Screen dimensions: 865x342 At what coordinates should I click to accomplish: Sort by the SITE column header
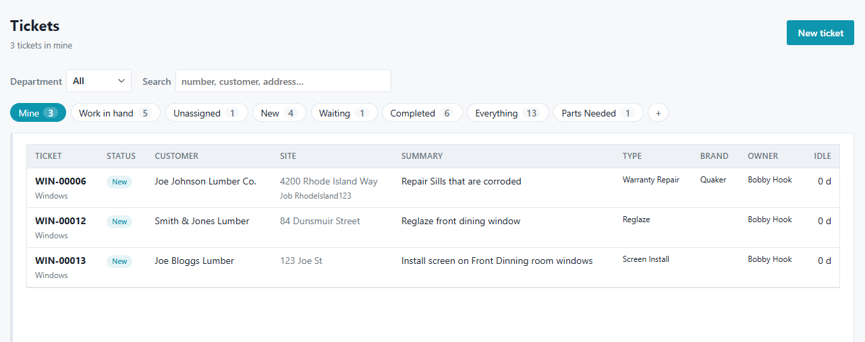(288, 156)
